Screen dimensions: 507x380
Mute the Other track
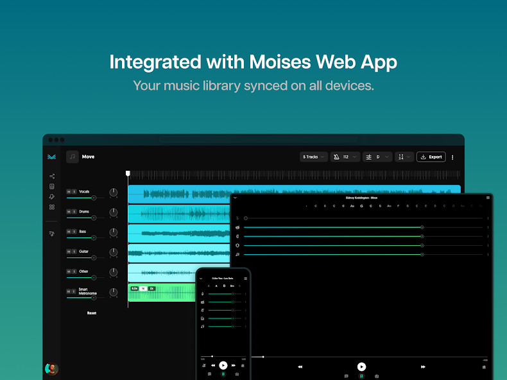[69, 272]
